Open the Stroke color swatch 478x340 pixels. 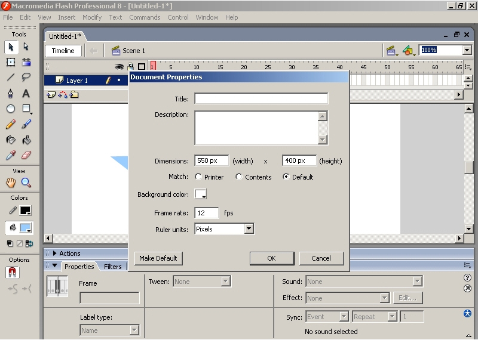point(25,211)
